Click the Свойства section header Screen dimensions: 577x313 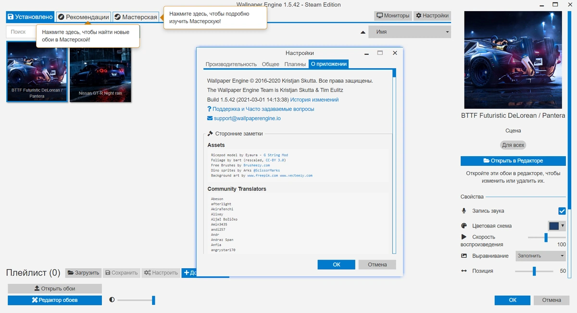[x=472, y=197]
